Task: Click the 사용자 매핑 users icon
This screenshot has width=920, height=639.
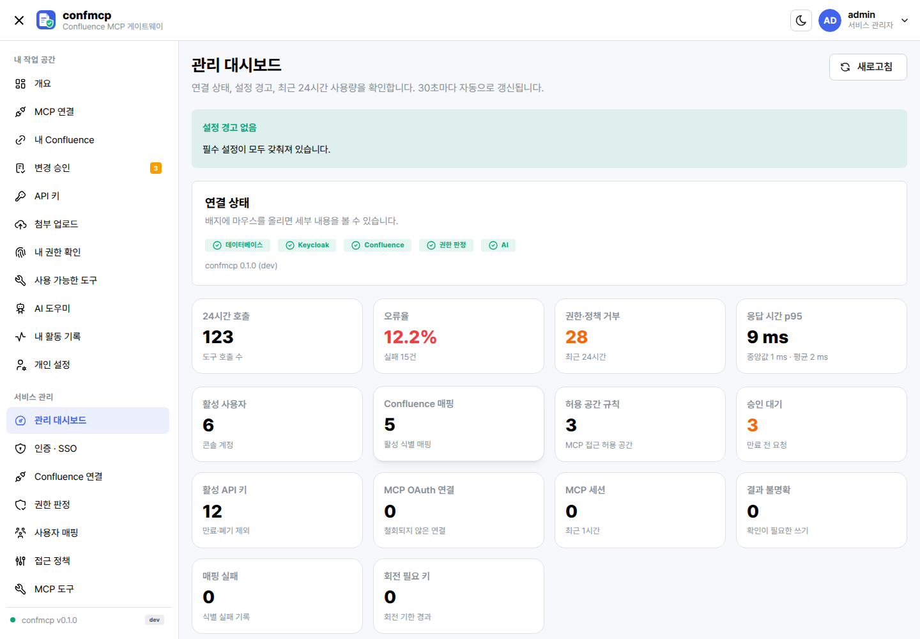Action: click(x=20, y=533)
